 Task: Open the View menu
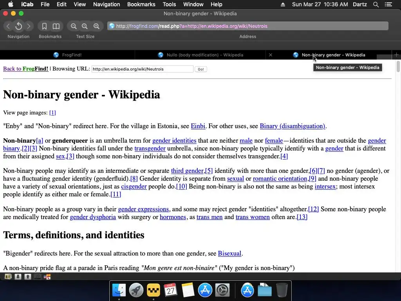[x=80, y=4]
